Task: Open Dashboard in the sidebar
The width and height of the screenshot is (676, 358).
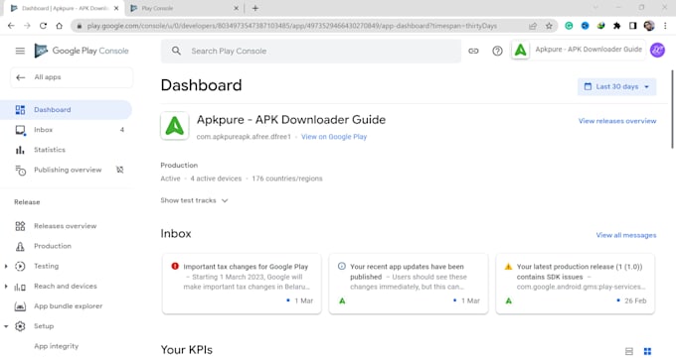Action: tap(66, 110)
